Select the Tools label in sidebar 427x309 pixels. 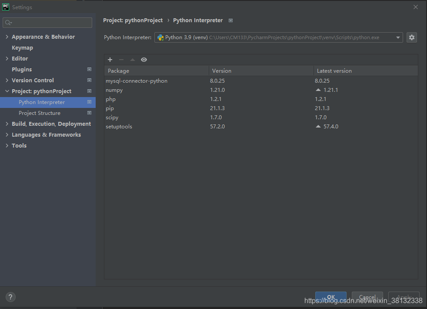click(x=19, y=146)
